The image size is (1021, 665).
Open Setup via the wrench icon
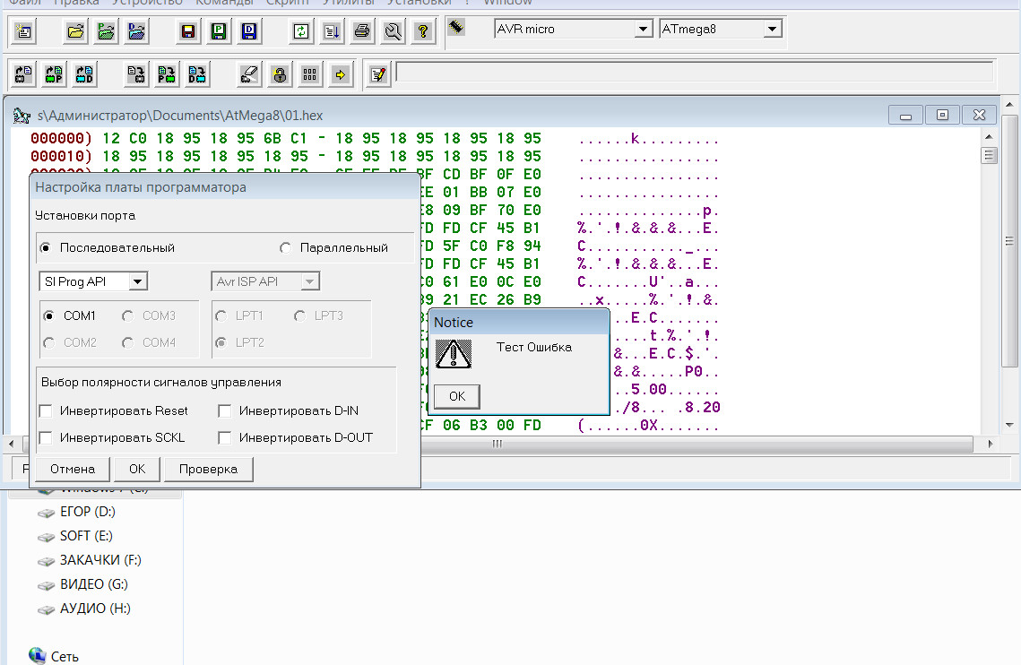tap(392, 31)
